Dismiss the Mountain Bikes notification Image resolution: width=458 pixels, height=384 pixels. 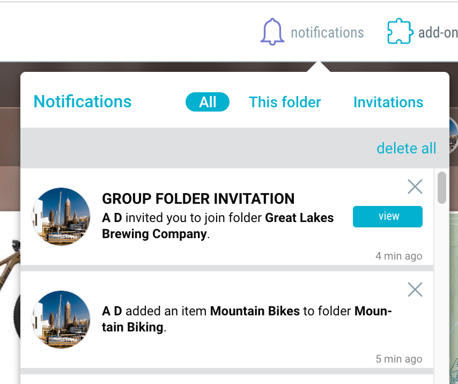[415, 290]
